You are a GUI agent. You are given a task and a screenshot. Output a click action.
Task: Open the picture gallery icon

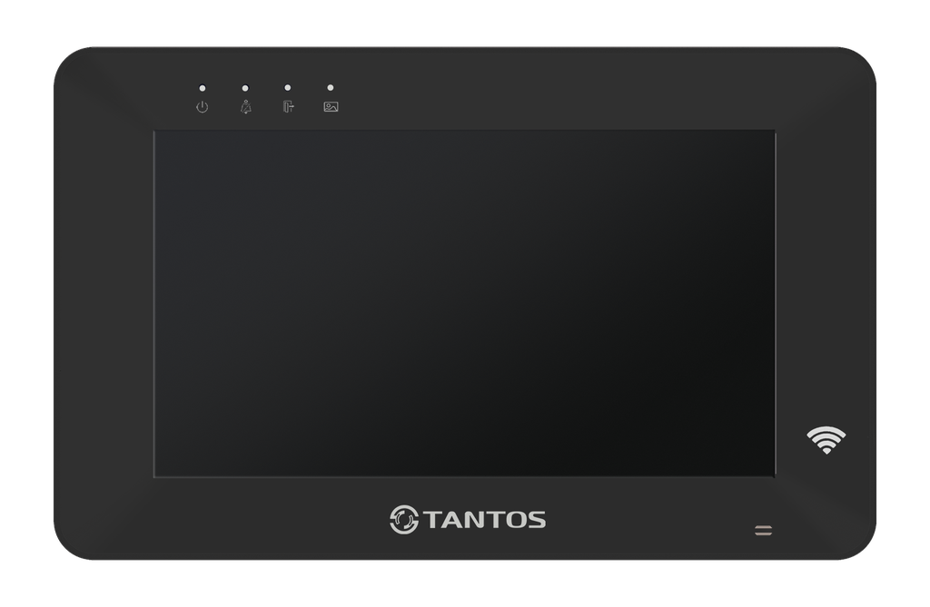[x=331, y=107]
